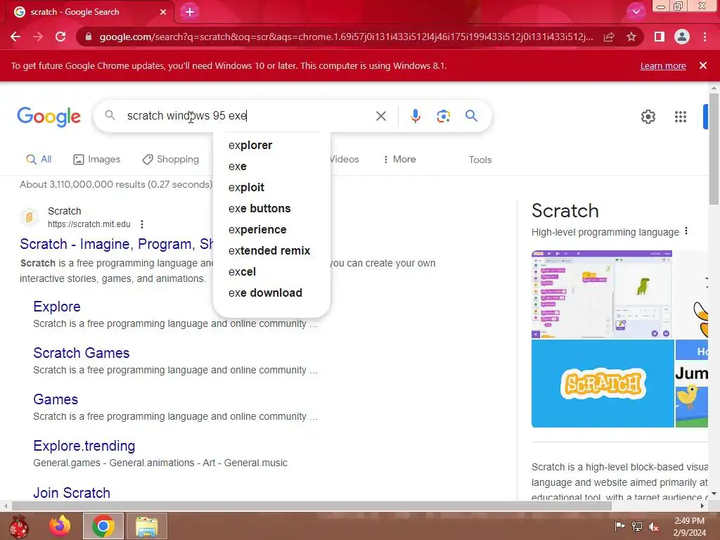Switch to the Shopping tab

click(171, 160)
